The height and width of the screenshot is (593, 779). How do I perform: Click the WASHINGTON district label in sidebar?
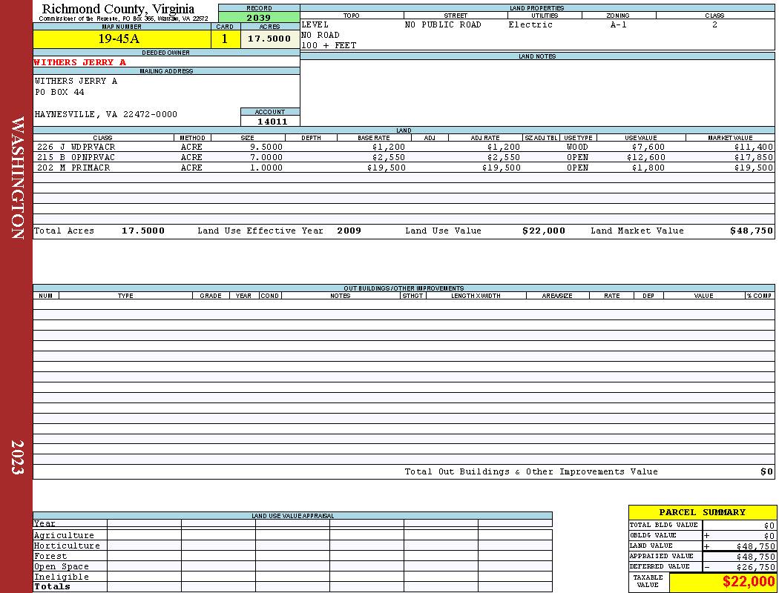[x=17, y=178]
